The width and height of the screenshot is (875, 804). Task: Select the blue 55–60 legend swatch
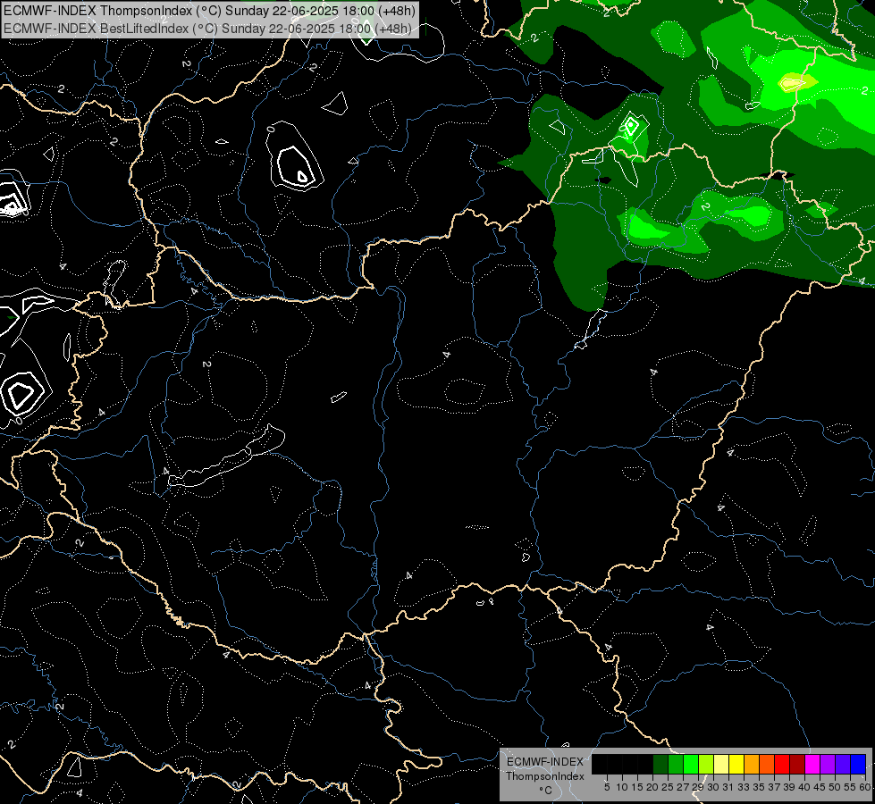pos(858,764)
